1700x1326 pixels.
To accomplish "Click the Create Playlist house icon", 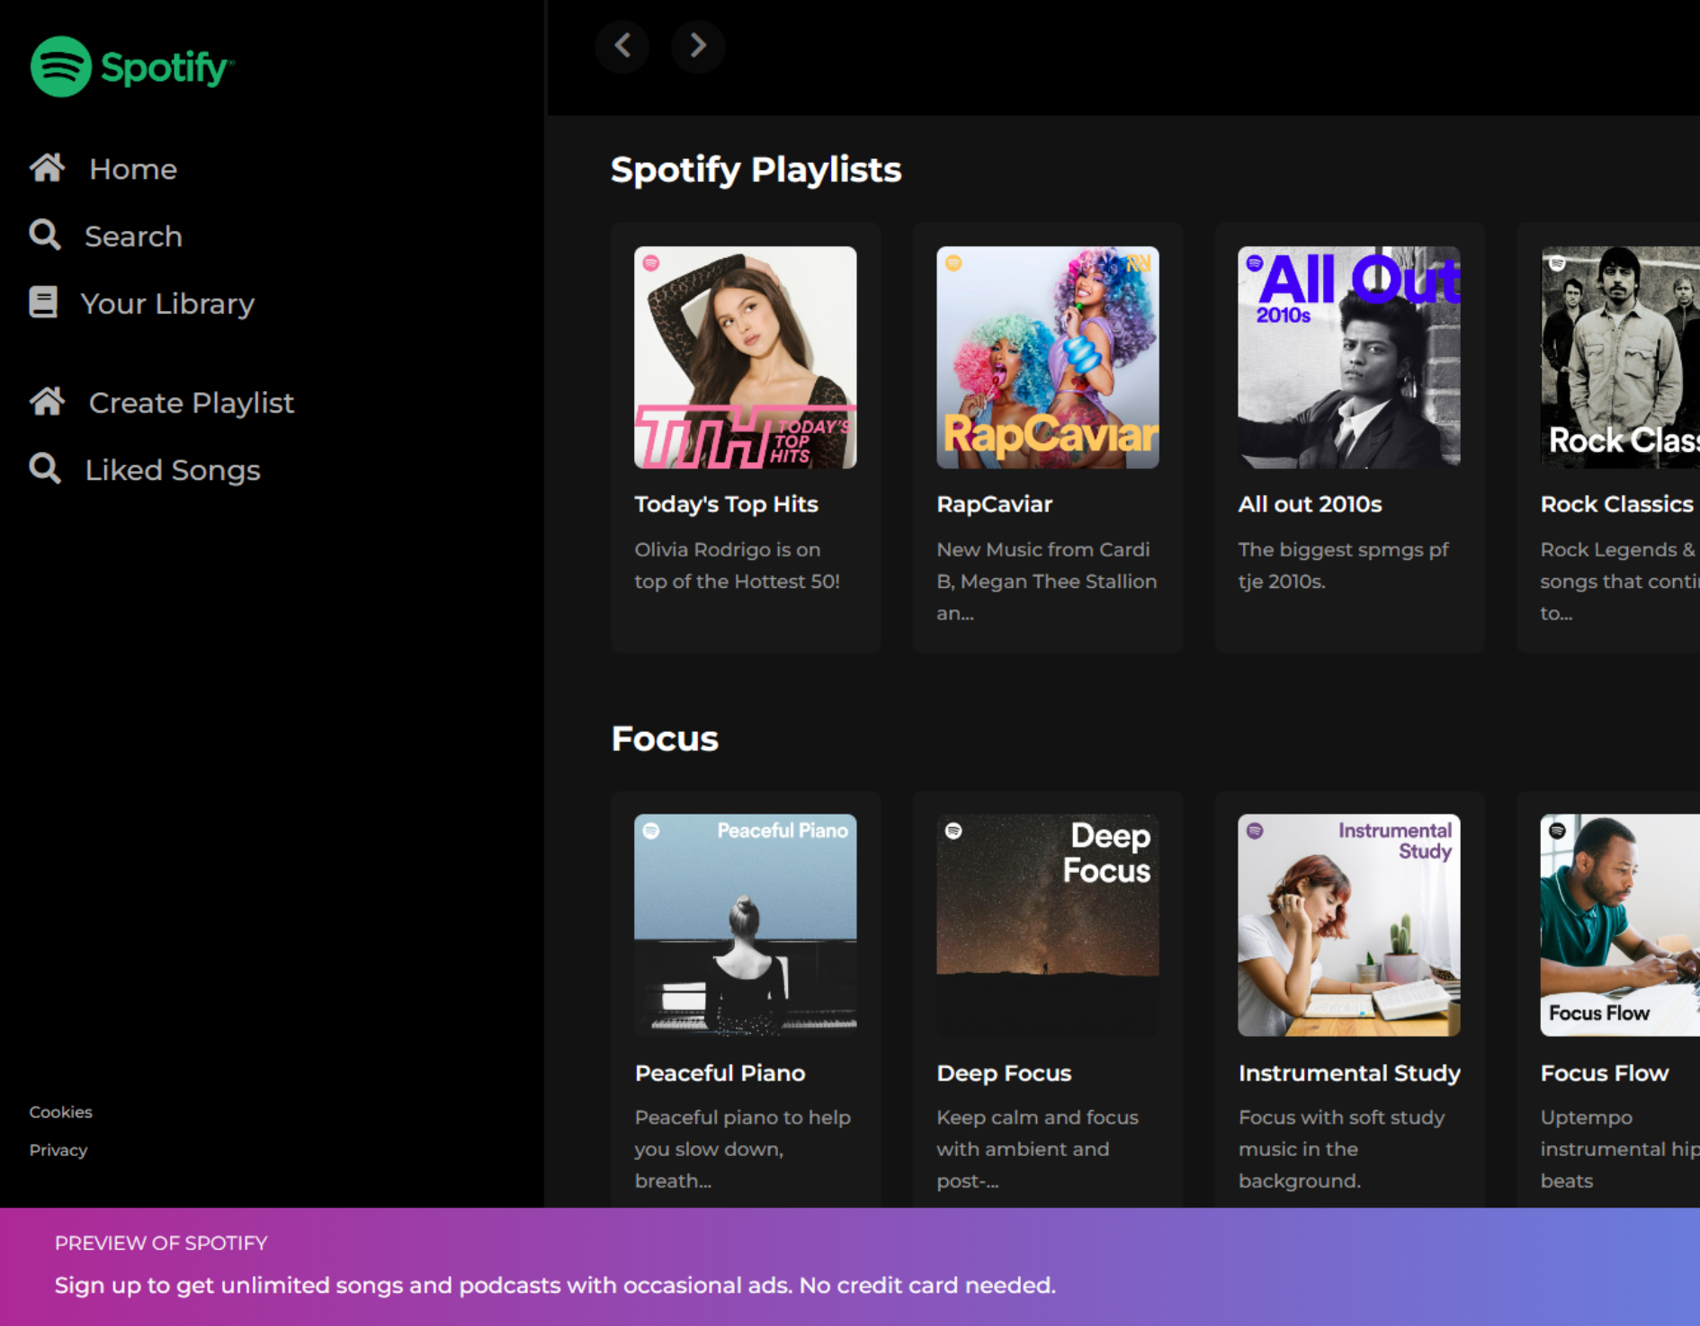I will [x=47, y=401].
